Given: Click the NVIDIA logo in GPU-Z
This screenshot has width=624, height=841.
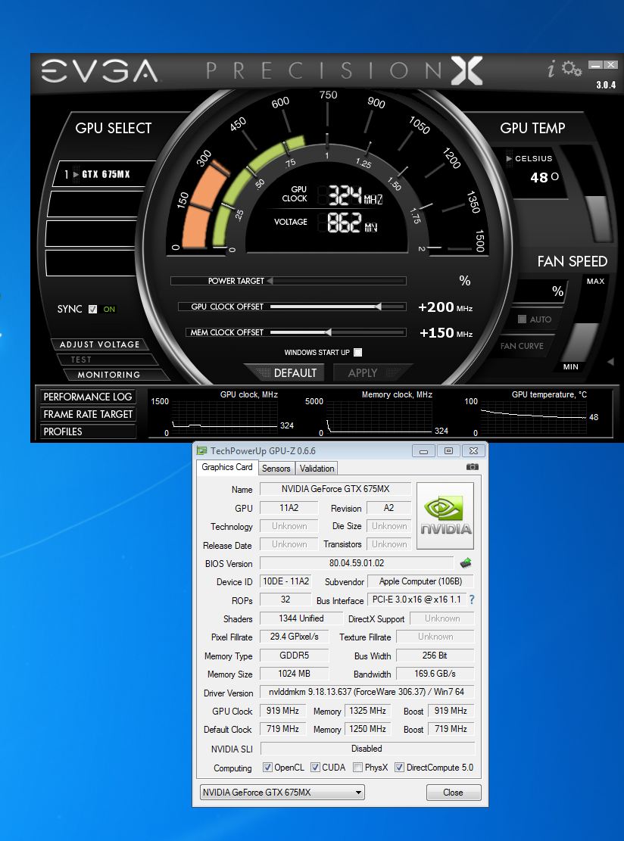Looking at the screenshot, I should point(445,516).
